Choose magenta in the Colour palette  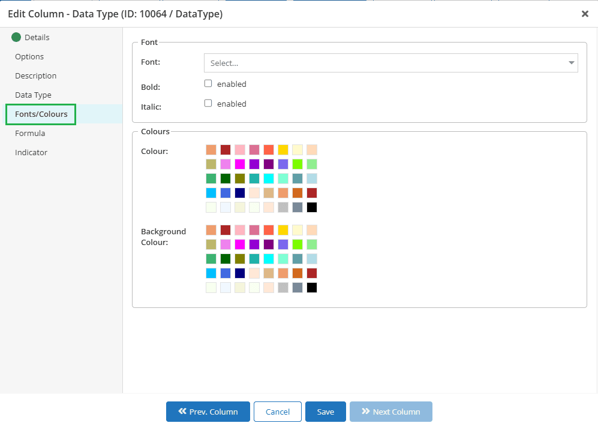(240, 164)
